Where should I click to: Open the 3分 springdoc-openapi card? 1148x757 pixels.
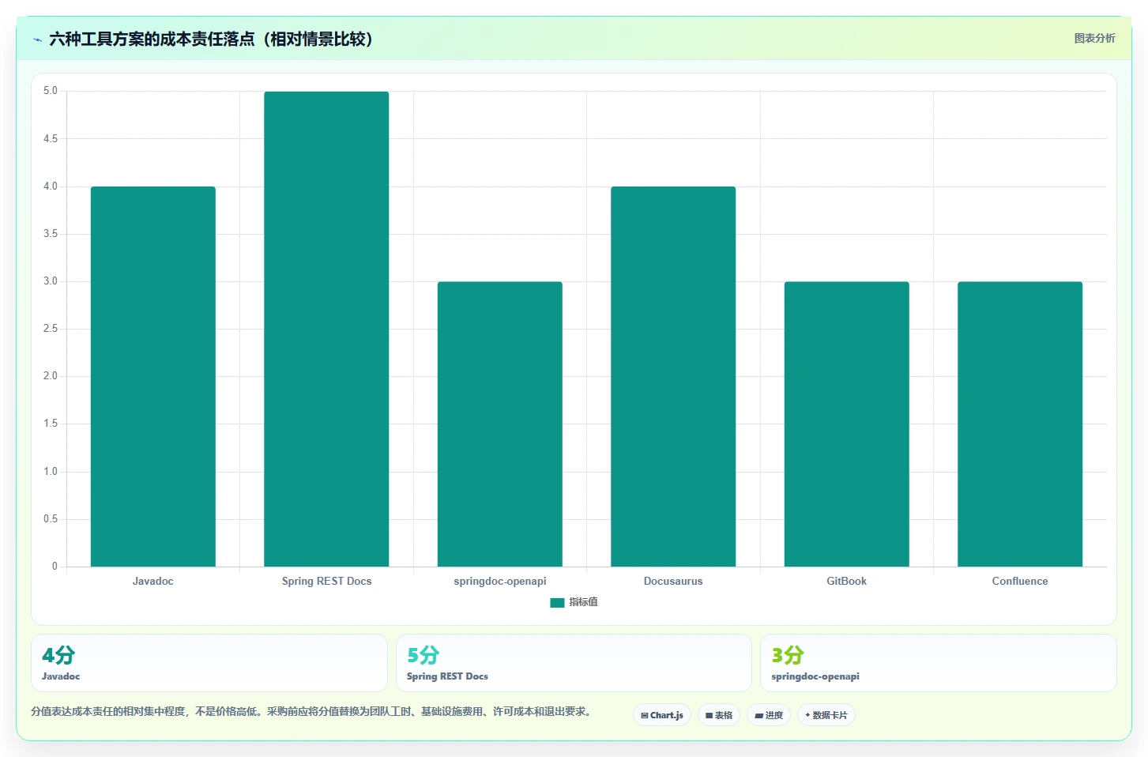[938, 663]
